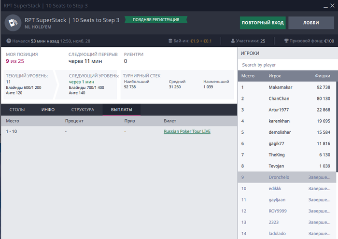The width and height of the screenshot is (338, 239).
Task: Sort players by Место column header
Action: click(248, 76)
